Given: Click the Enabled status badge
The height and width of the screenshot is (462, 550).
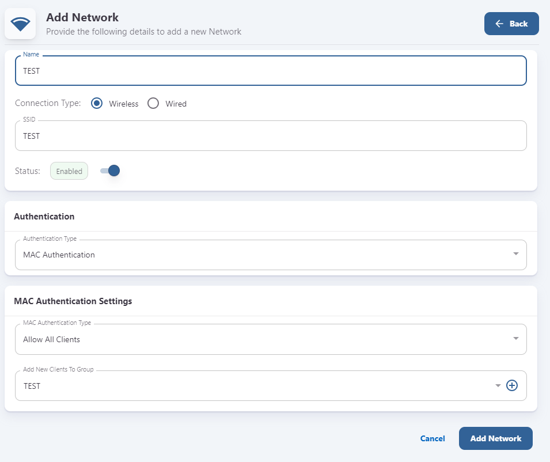Looking at the screenshot, I should pyautogui.click(x=69, y=171).
